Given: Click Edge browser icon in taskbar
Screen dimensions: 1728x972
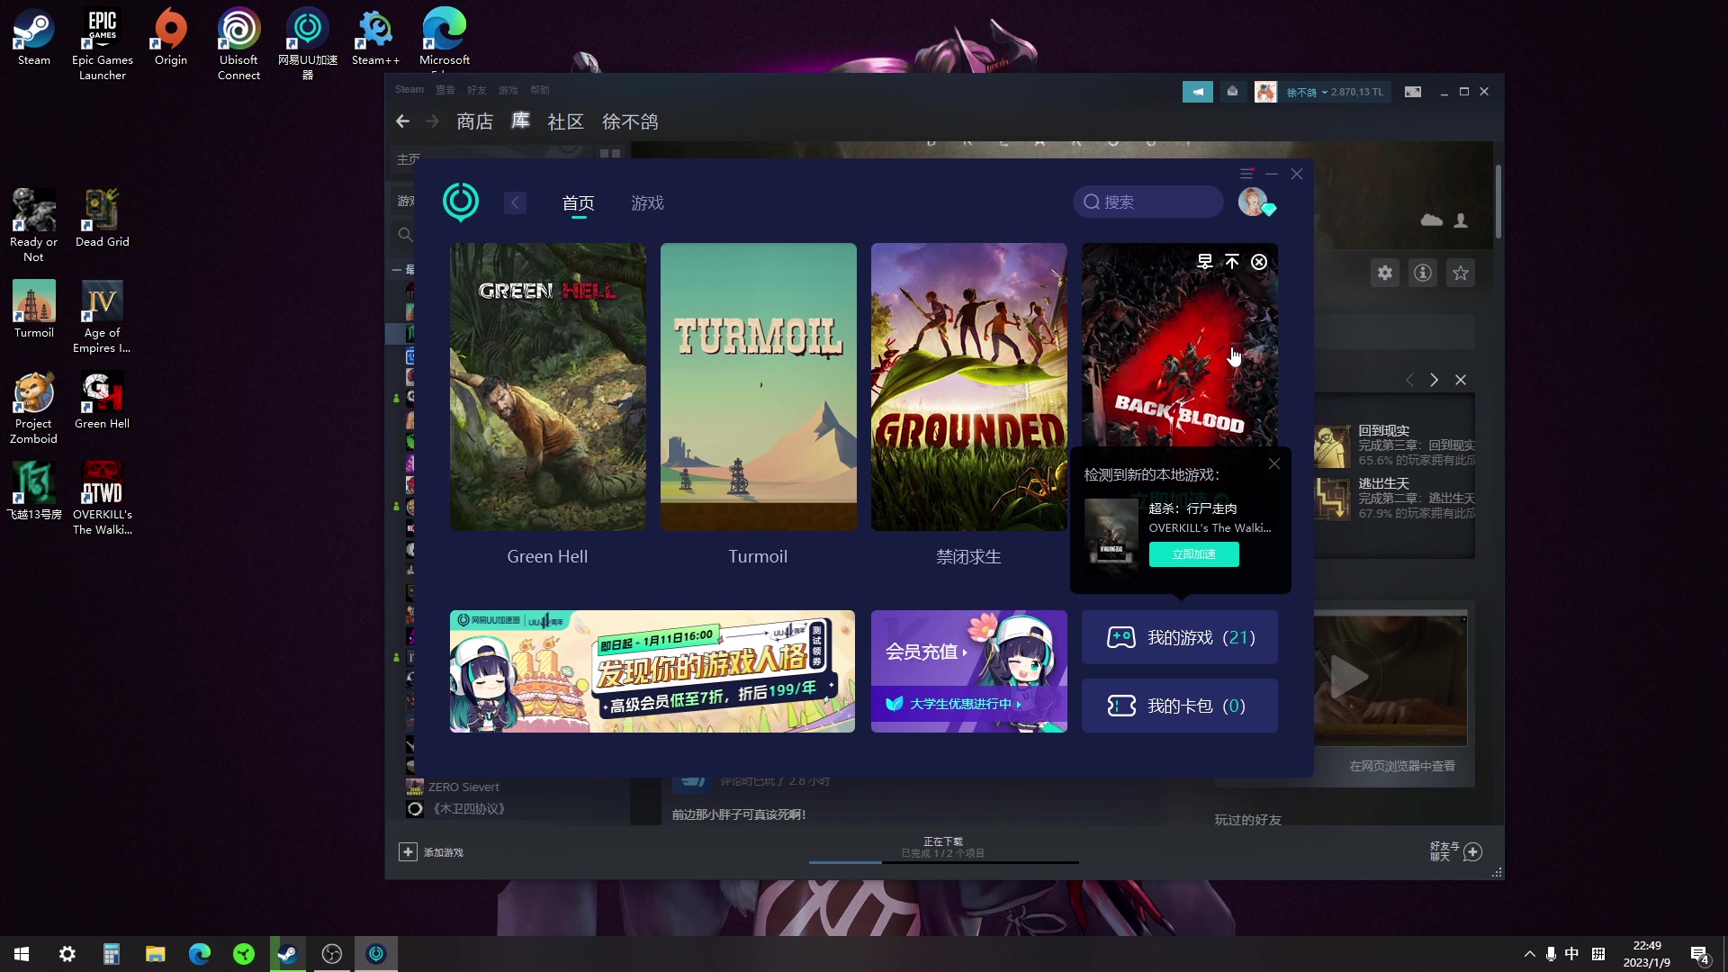Looking at the screenshot, I should click(x=200, y=954).
